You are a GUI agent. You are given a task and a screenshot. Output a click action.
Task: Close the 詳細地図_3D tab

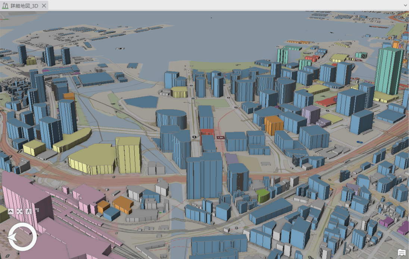click(44, 6)
